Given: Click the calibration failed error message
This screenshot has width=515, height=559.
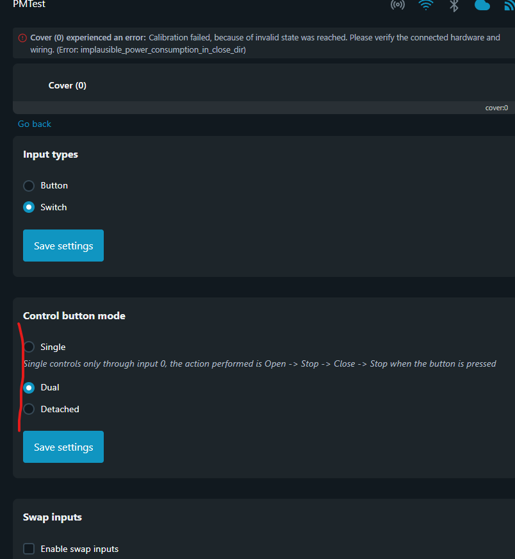Looking at the screenshot, I should click(265, 44).
